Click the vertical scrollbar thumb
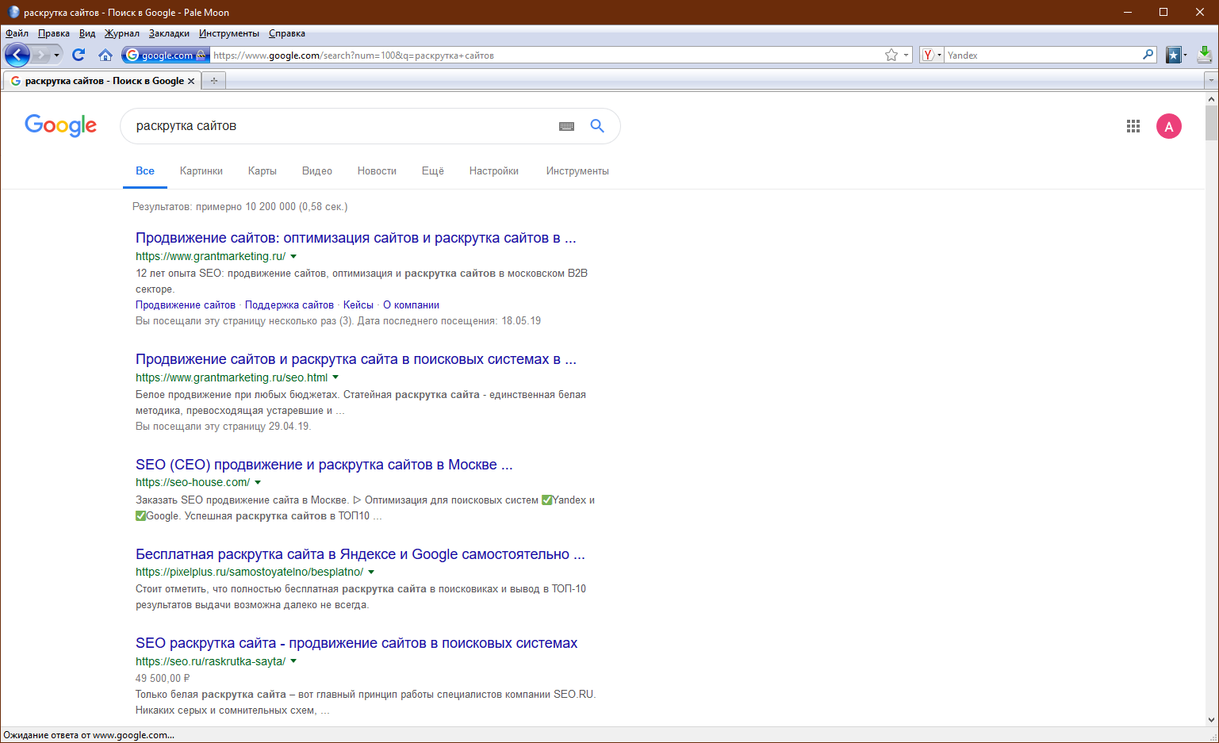Screen dimensions: 1219x743 pyautogui.click(x=1211, y=123)
